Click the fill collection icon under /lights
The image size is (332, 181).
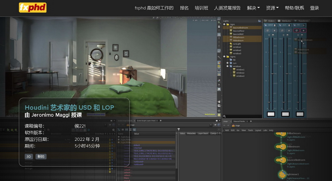231,60
